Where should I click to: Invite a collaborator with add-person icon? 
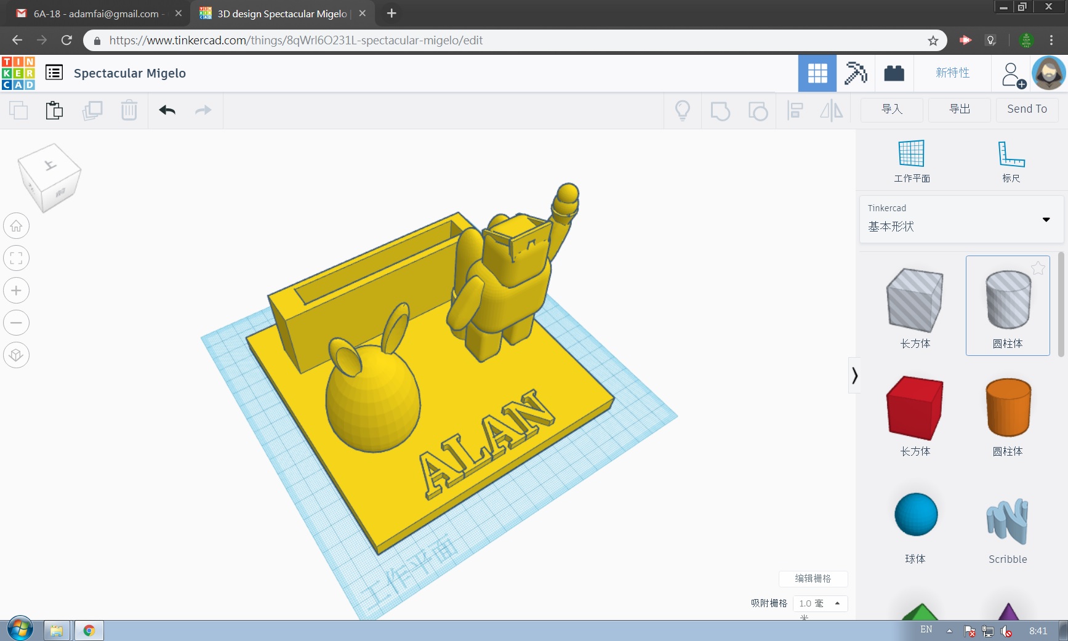1013,75
